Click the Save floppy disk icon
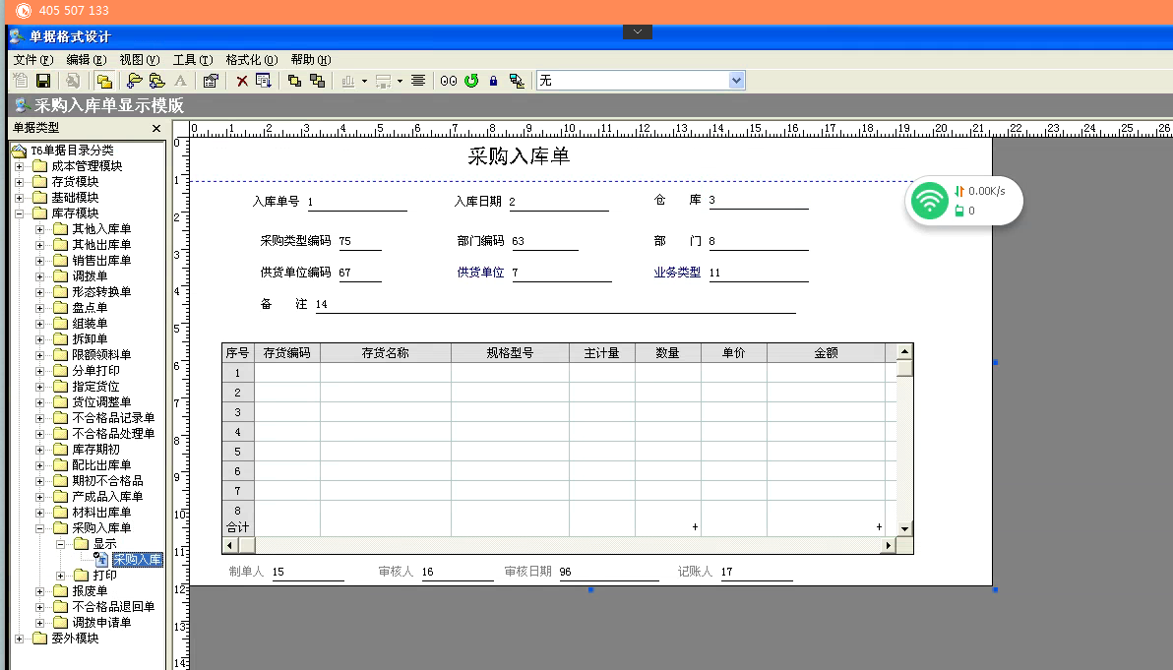This screenshot has height=670, width=1173. [43, 81]
